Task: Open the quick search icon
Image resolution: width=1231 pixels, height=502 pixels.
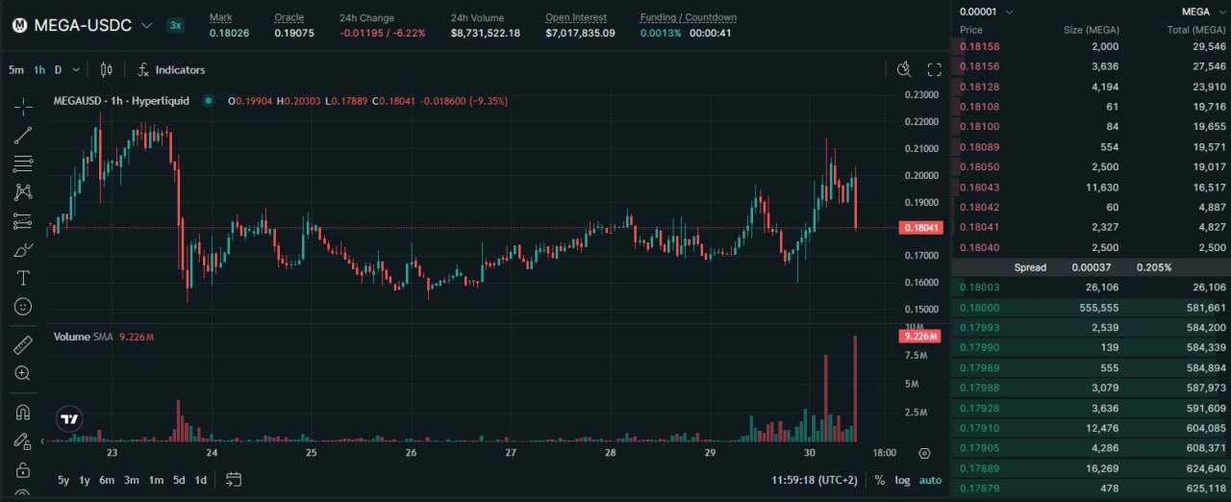Action: click(x=904, y=69)
